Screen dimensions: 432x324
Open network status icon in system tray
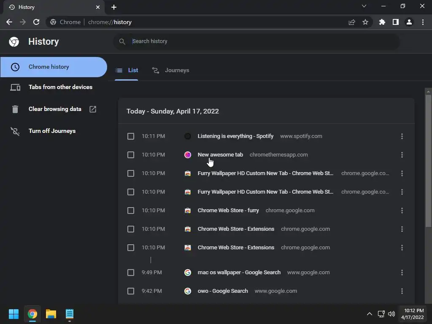(381, 314)
